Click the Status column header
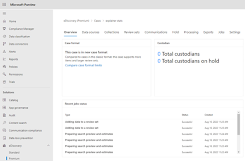 click(x=185, y=115)
